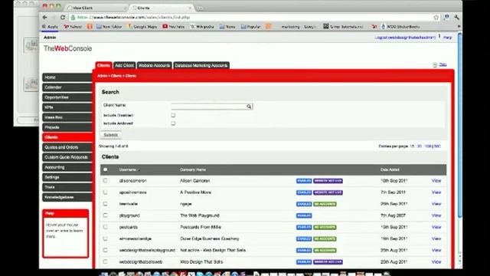Check the row checkbox for webdesignthatsellsweb
The height and width of the screenshot is (276, 490).
pos(106,261)
